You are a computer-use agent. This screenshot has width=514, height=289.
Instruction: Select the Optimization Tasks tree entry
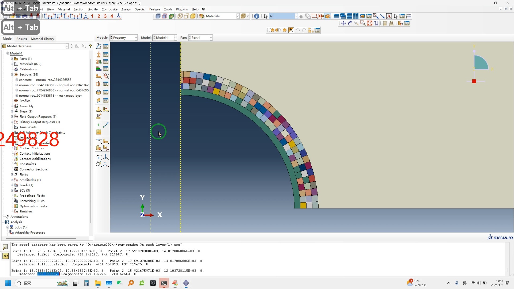coord(33,206)
